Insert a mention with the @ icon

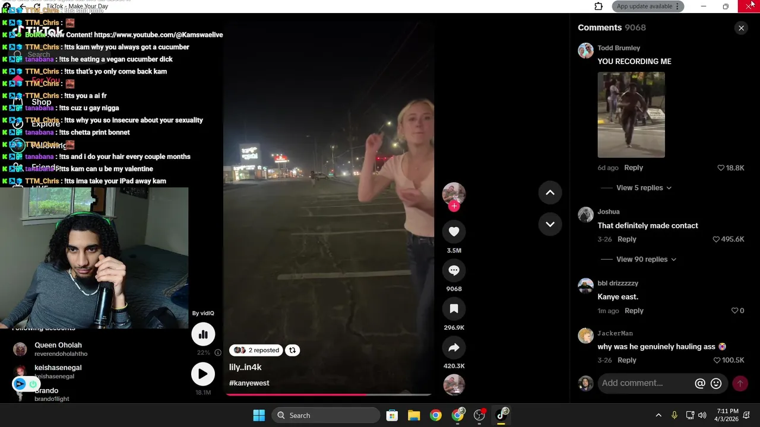point(700,384)
